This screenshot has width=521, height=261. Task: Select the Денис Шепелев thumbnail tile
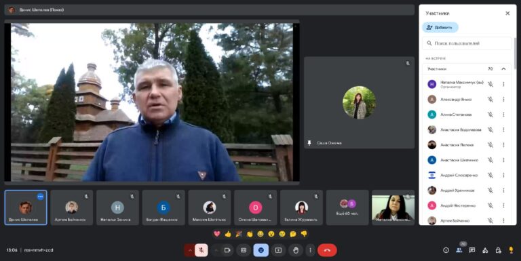pyautogui.click(x=26, y=207)
